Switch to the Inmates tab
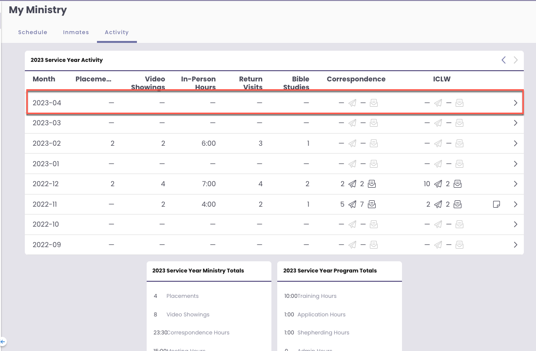The height and width of the screenshot is (351, 536). pyautogui.click(x=76, y=32)
